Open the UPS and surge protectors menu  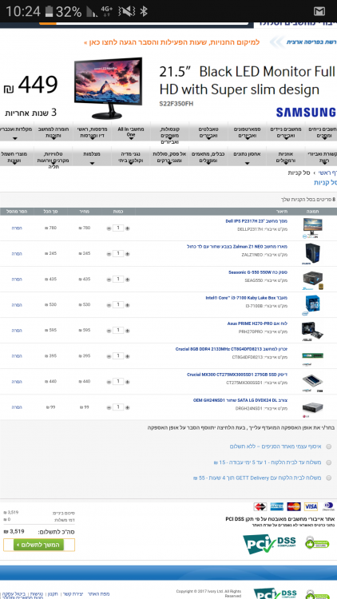tap(169, 157)
